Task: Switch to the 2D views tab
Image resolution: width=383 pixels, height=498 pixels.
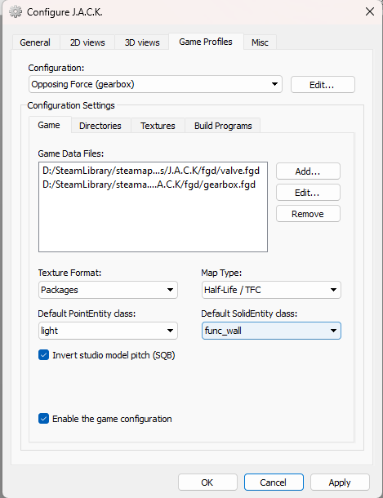Action: tap(87, 42)
